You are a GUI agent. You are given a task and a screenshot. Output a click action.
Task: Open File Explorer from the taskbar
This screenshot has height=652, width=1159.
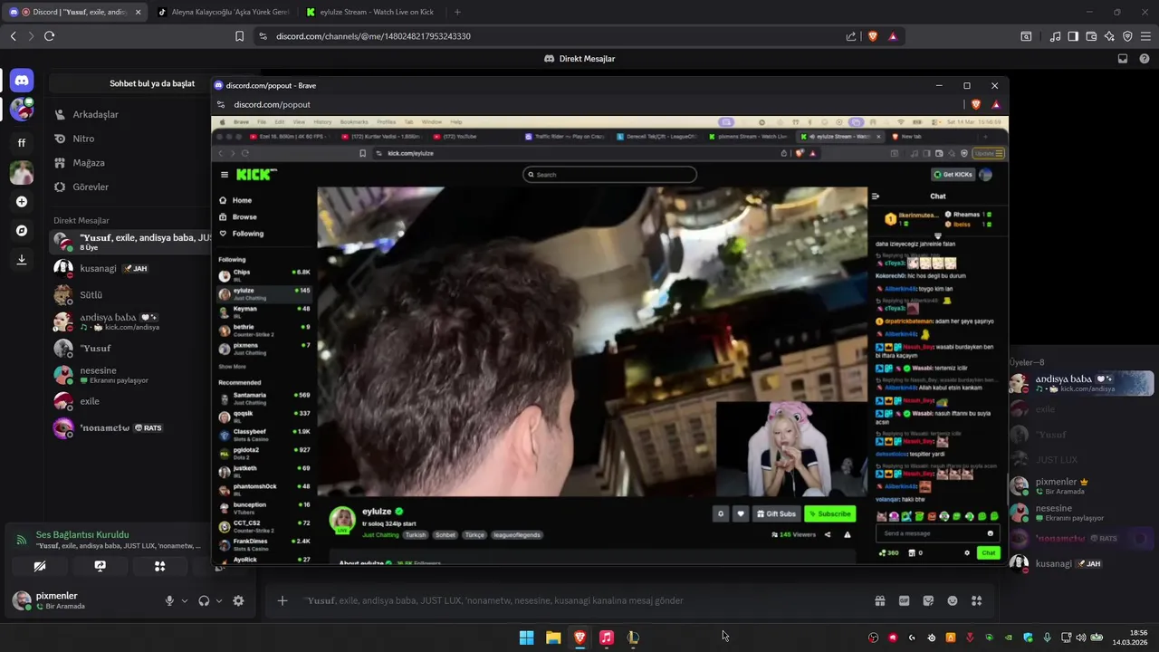coord(553,638)
